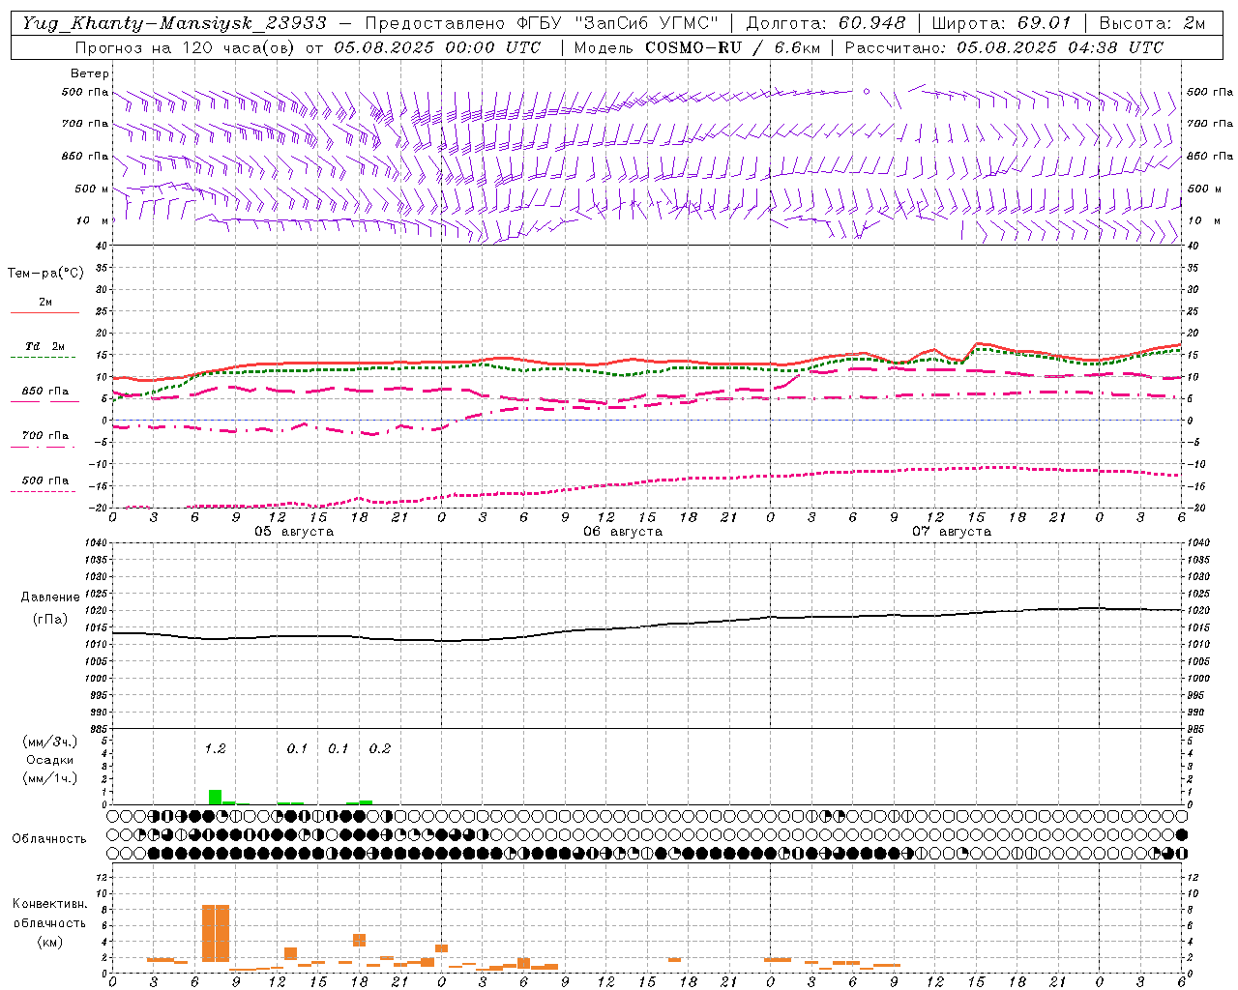Image resolution: width=1238 pixels, height=990 pixels.
Task: Click the Облачность cloud cover label
Action: 49,839
